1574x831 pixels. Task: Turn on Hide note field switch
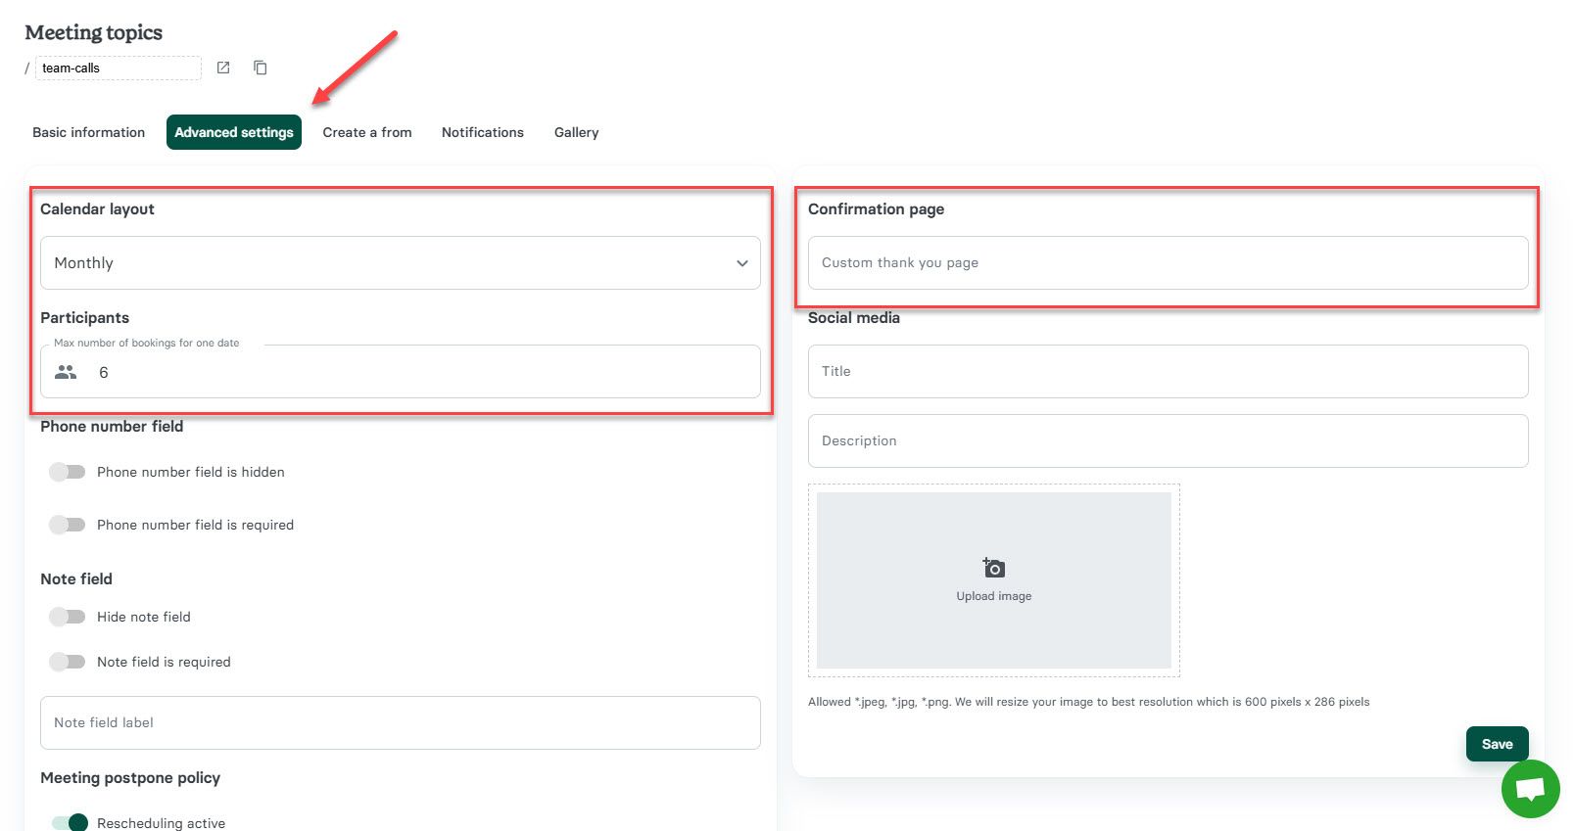click(x=68, y=617)
